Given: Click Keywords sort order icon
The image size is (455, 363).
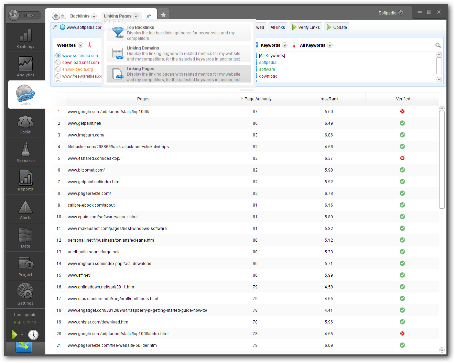Looking at the screenshot, I should coord(294,45).
